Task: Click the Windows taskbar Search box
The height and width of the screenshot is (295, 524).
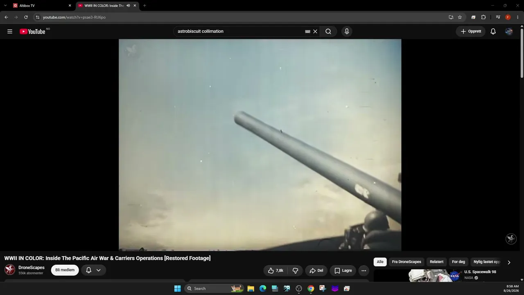Action: point(214,288)
